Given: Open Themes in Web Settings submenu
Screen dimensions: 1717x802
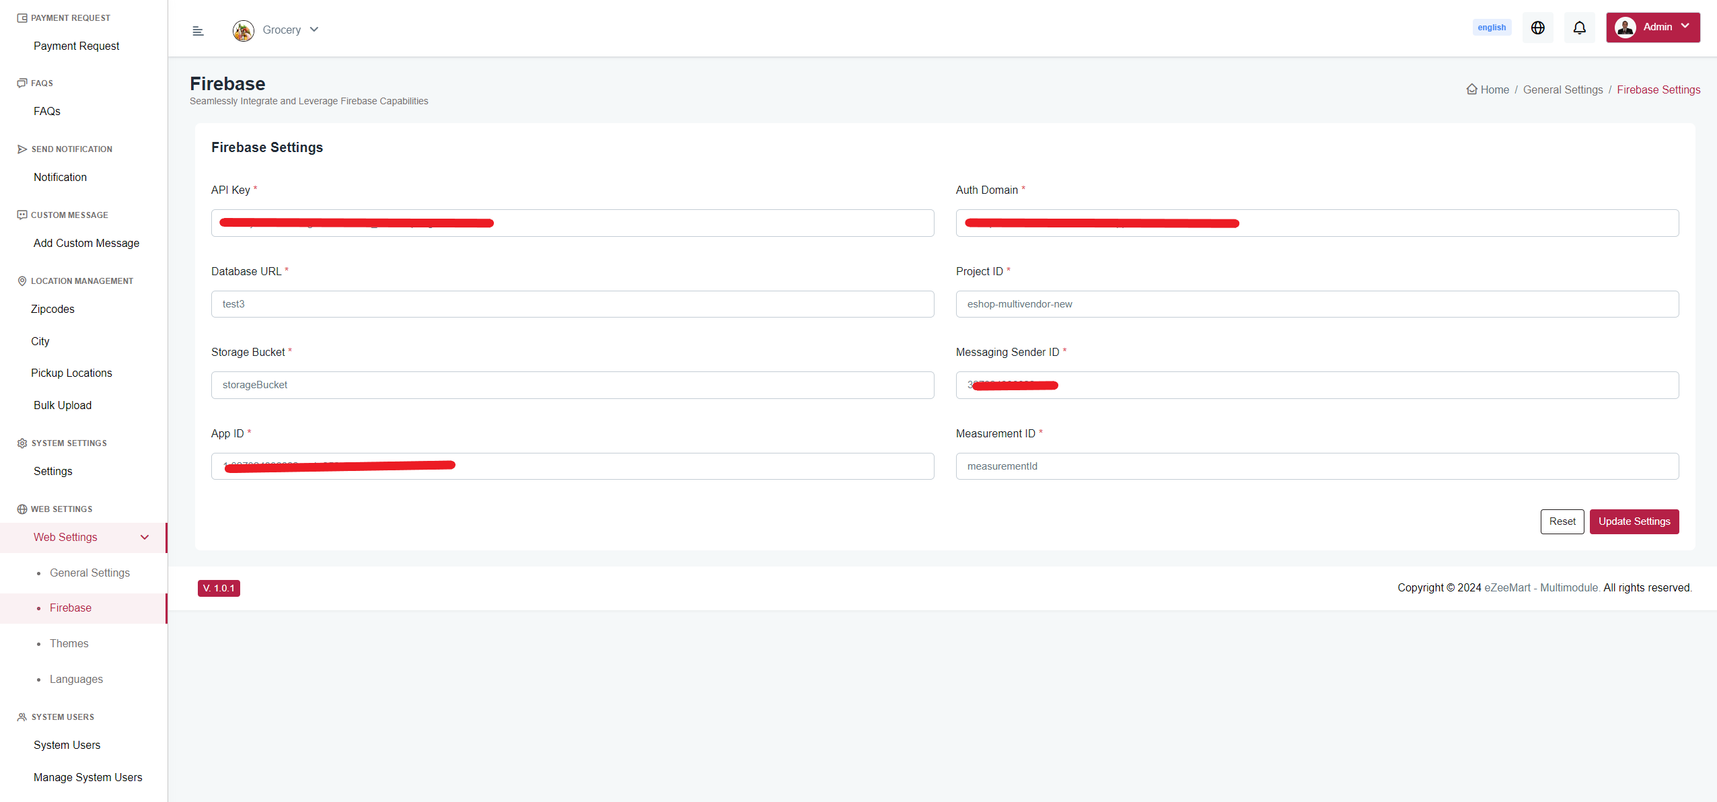Looking at the screenshot, I should (69, 643).
